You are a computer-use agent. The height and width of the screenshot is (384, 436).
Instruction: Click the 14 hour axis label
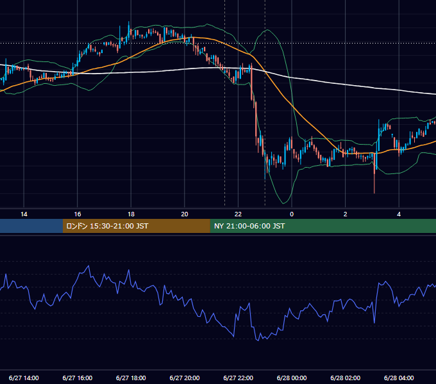point(24,214)
